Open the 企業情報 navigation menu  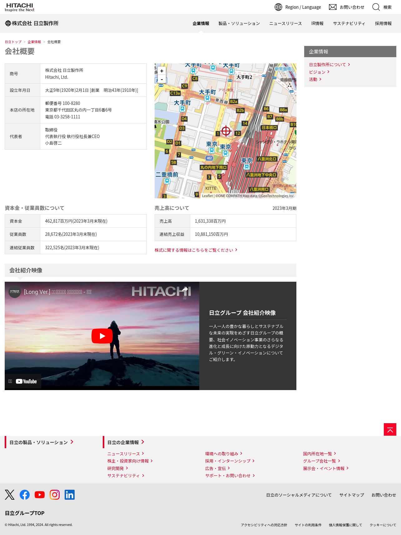click(201, 23)
